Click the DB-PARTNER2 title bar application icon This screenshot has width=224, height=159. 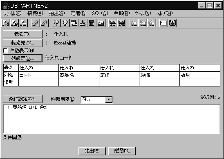click(x=6, y=6)
